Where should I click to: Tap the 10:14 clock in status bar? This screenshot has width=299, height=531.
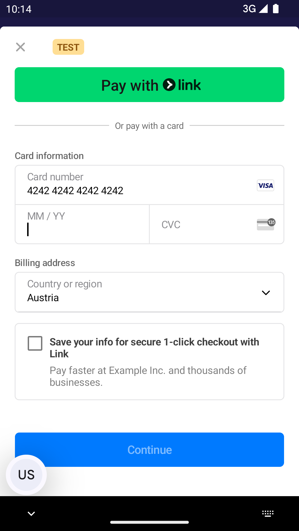[x=19, y=9]
